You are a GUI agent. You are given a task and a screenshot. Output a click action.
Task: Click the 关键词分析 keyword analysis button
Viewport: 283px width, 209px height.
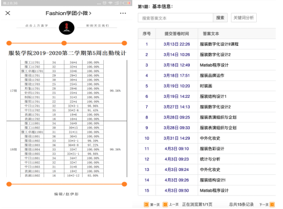click(244, 18)
